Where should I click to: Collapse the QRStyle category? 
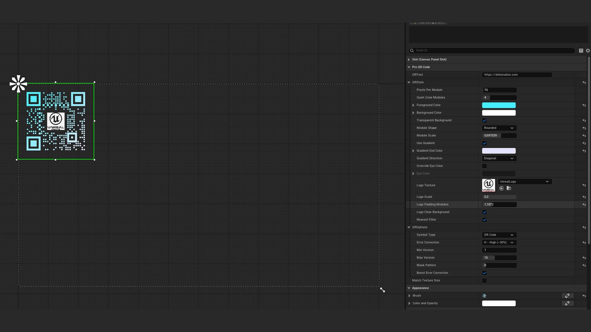[409, 83]
